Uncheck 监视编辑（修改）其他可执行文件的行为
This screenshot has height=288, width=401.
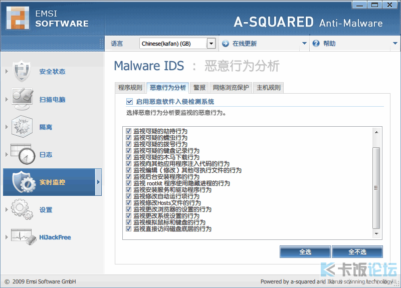point(129,170)
